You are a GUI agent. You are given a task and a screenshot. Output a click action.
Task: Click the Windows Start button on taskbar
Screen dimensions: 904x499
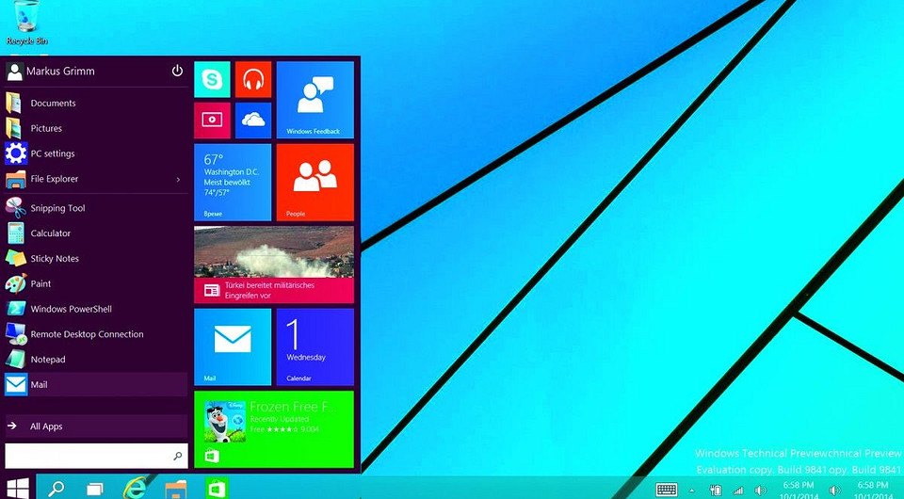pyautogui.click(x=17, y=488)
